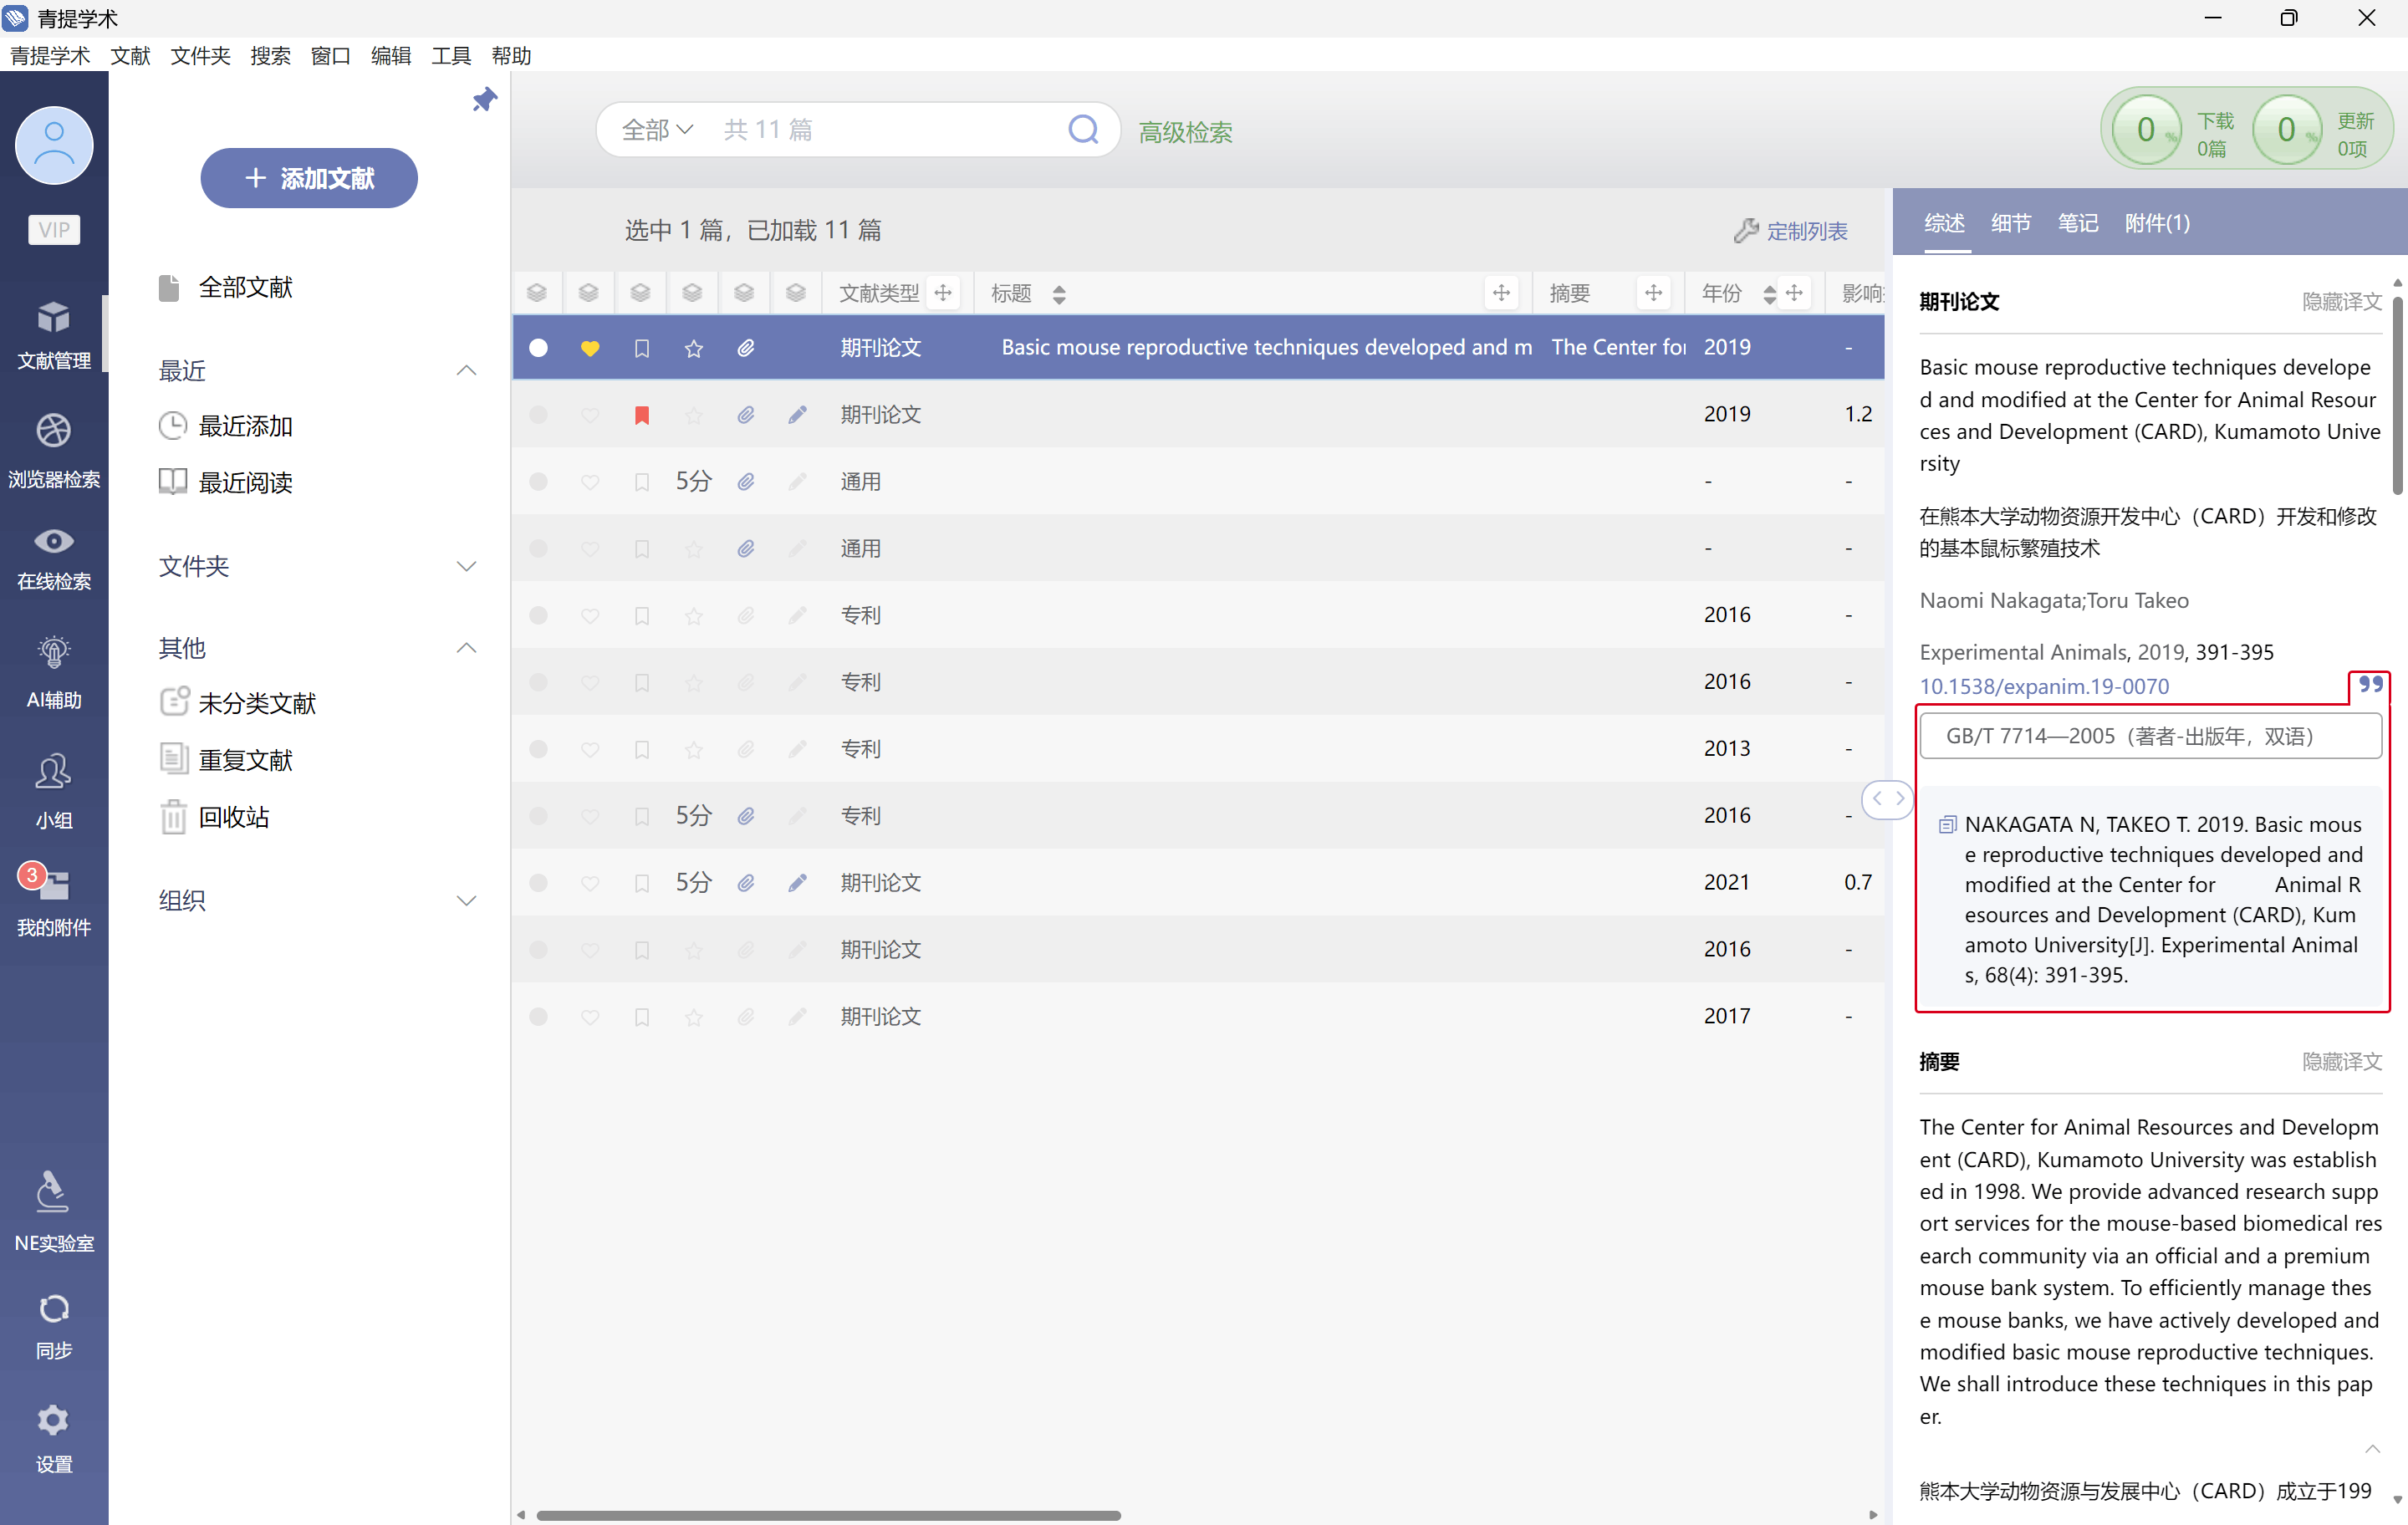Toggle the red bookmark flag on second row
The width and height of the screenshot is (2408, 1525).
click(x=642, y=415)
